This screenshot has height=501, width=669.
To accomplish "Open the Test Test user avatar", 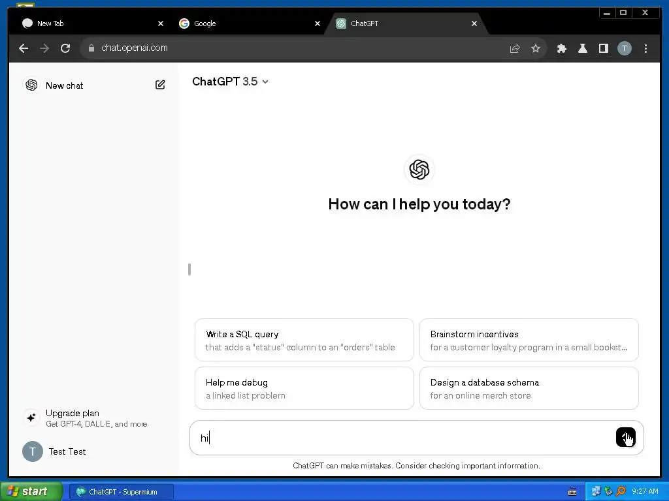I will coord(33,451).
